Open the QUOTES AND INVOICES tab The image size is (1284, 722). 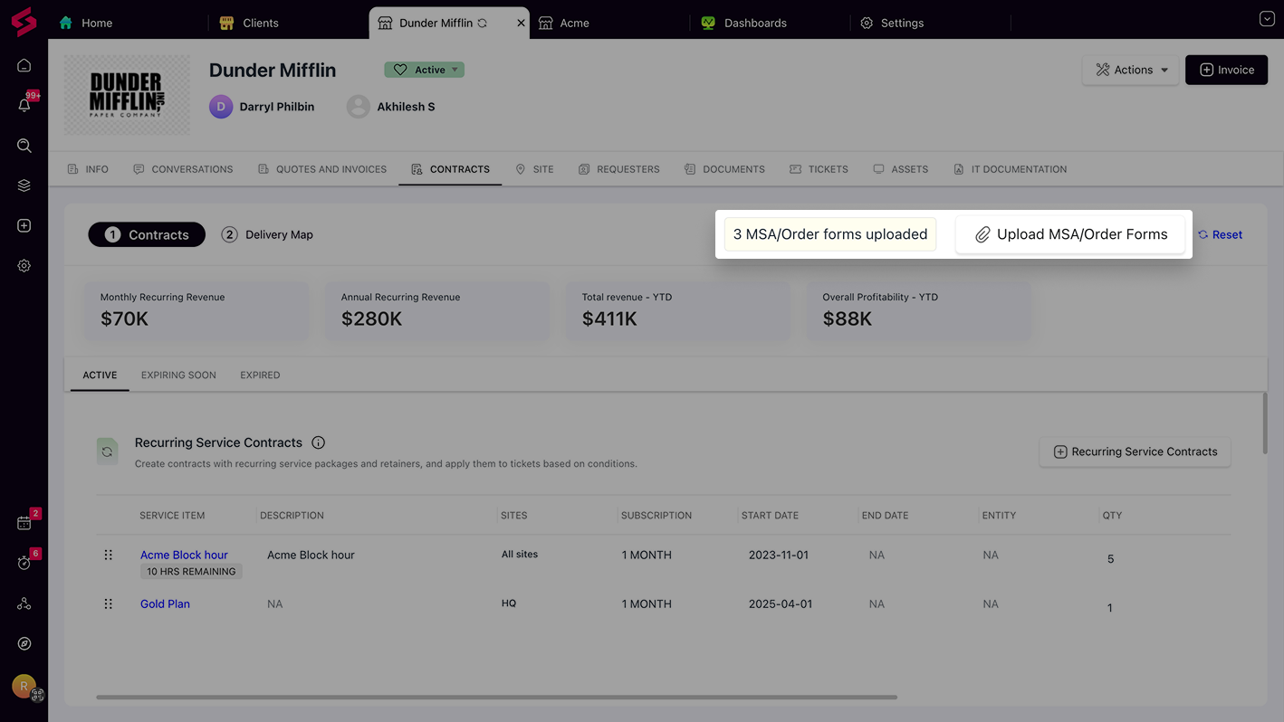click(322, 169)
